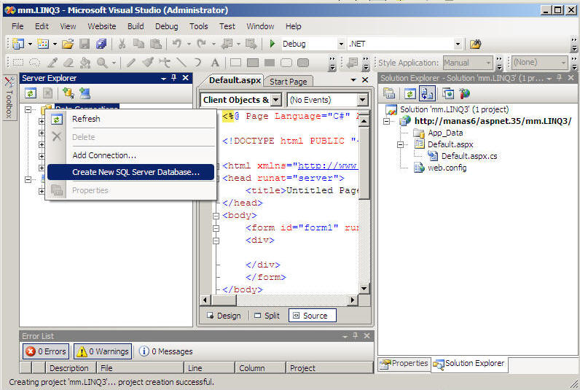Viewport: 580px width, 390px height.
Task: Click the green Start Debugging play icon
Action: [x=273, y=44]
